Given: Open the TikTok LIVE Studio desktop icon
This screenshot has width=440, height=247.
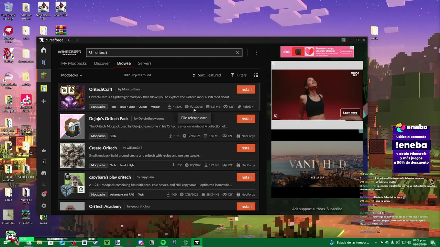Looking at the screenshot, I should pos(26,104).
